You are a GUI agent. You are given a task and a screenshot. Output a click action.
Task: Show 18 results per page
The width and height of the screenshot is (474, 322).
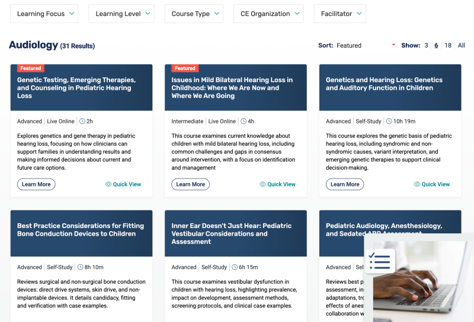pyautogui.click(x=448, y=45)
